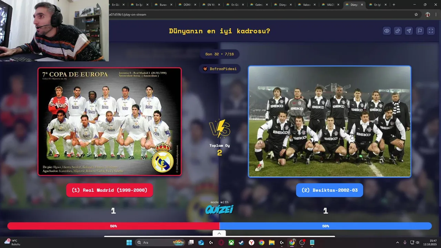This screenshot has width=441, height=248.
Task: Open the 14°C Bulutlu weather widget
Action: [x=12, y=242]
